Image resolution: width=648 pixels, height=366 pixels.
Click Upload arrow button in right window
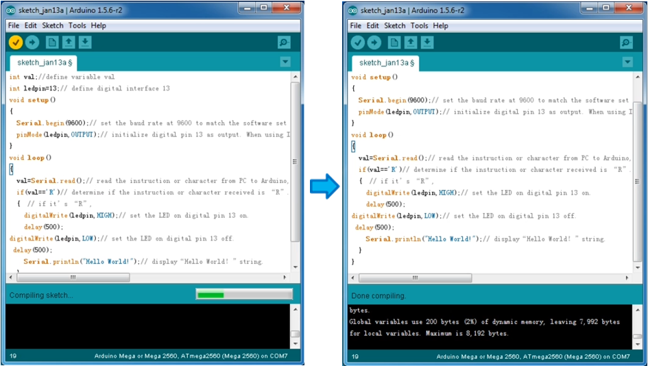click(x=374, y=42)
